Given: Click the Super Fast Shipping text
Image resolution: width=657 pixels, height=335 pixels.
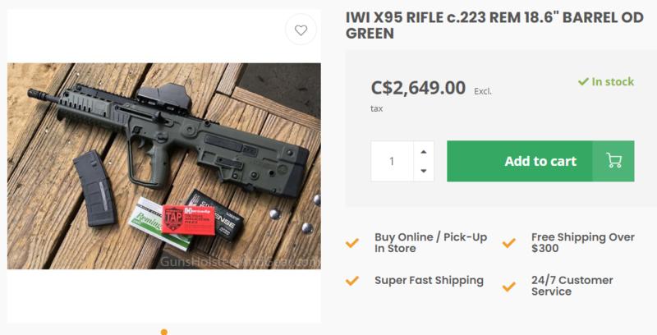Looking at the screenshot, I should pyautogui.click(x=429, y=281).
